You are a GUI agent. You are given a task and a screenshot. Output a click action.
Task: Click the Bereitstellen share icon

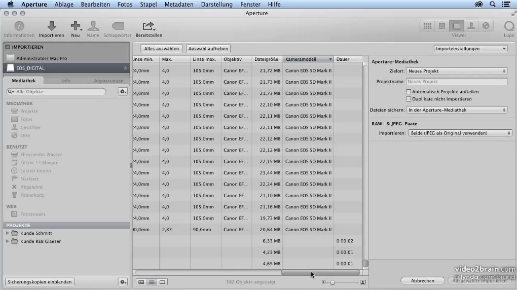coord(149,26)
